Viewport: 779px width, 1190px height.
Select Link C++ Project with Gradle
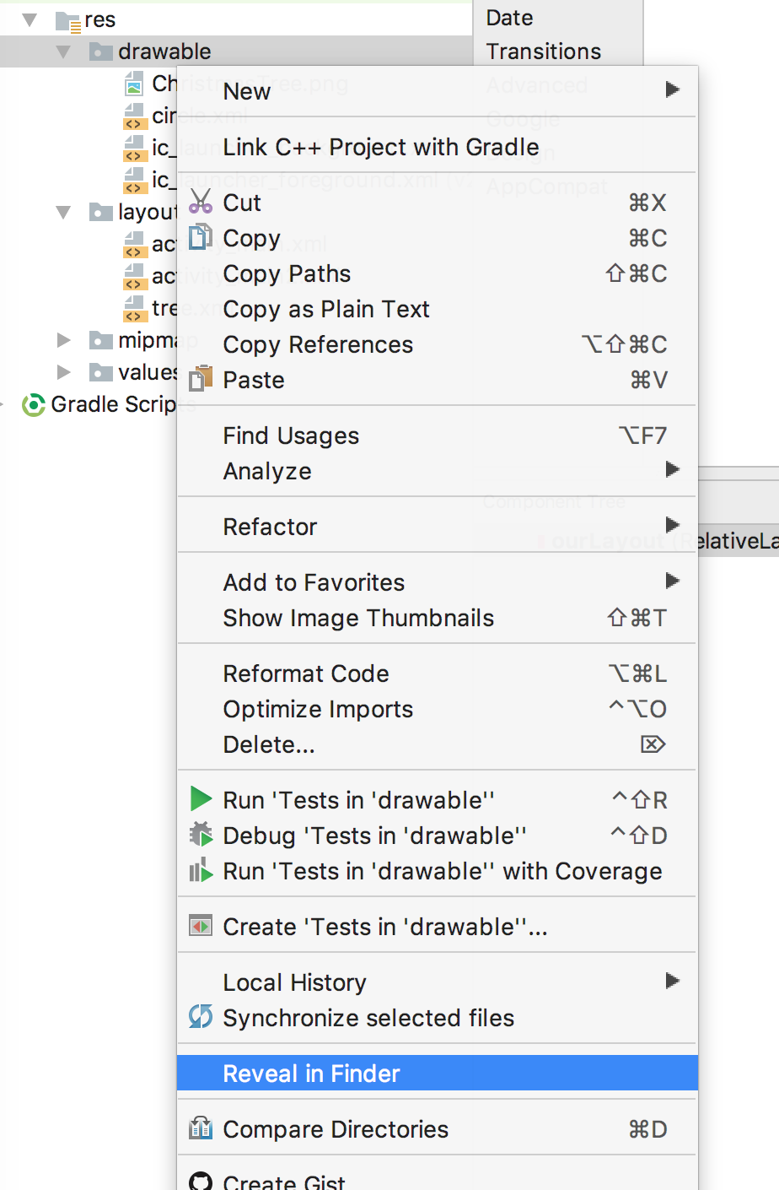pyautogui.click(x=438, y=146)
